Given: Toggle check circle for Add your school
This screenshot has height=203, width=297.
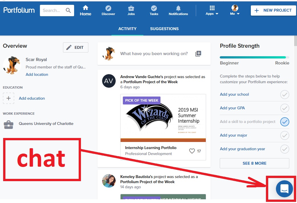Looking at the screenshot, I should coord(284,95).
